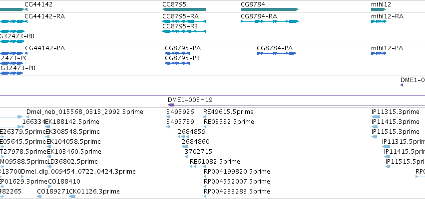Click the IP11315.3prime EST feature
Image resolution: width=425 pixels, height=199 pixels.
pyautogui.click(x=376, y=117)
